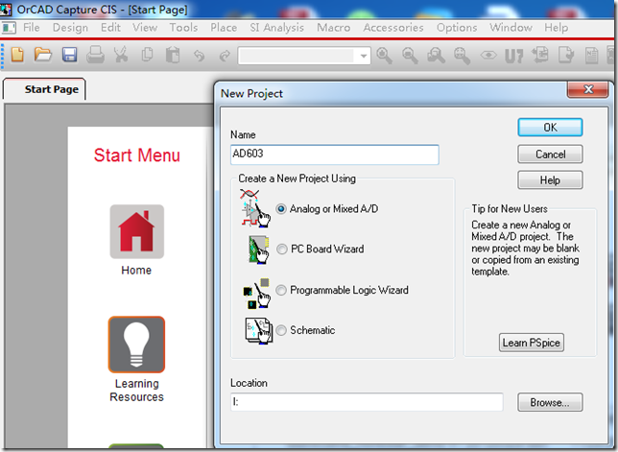
Task: Click the New document toolbar icon
Action: (17, 55)
